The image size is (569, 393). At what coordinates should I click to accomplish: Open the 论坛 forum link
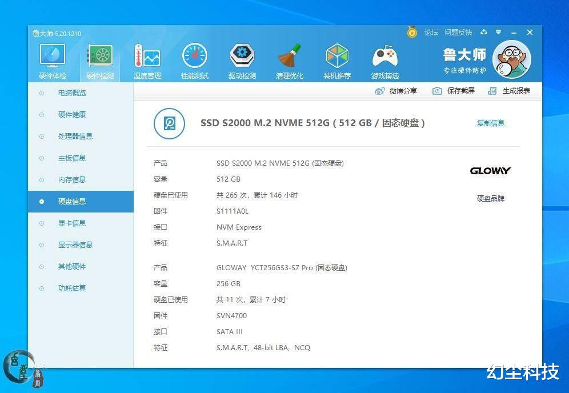(431, 33)
